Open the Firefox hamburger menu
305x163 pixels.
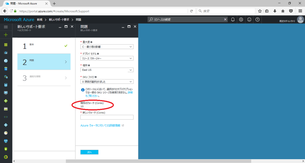300,11
